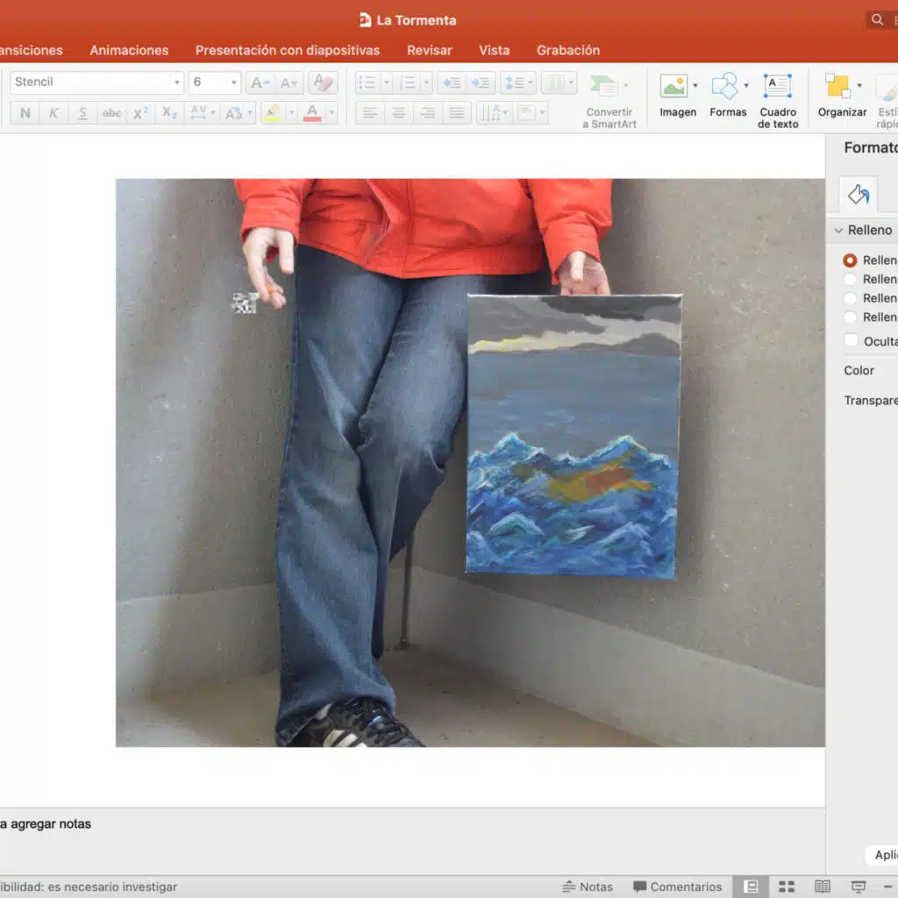Viewport: 898px width, 898px height.
Task: Switch to the Vista tab
Action: click(x=494, y=50)
